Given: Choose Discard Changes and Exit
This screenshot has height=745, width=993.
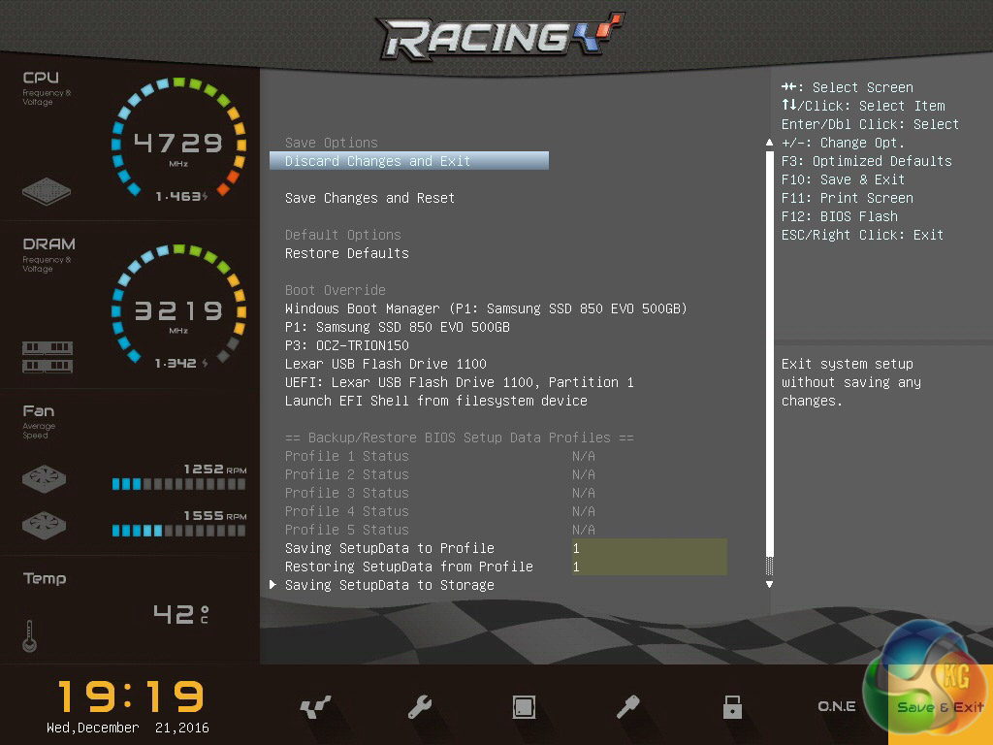Looking at the screenshot, I should 377,161.
